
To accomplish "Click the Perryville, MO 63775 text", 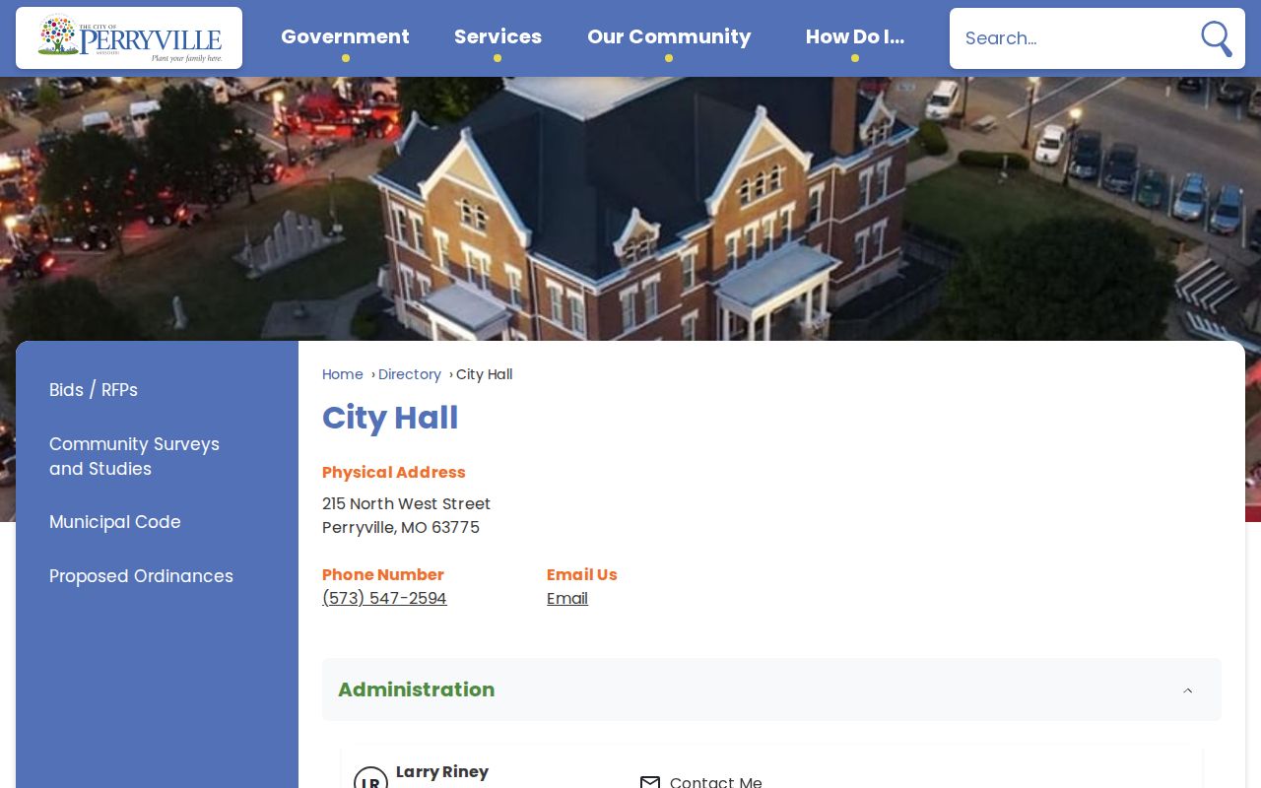I will pyautogui.click(x=401, y=527).
